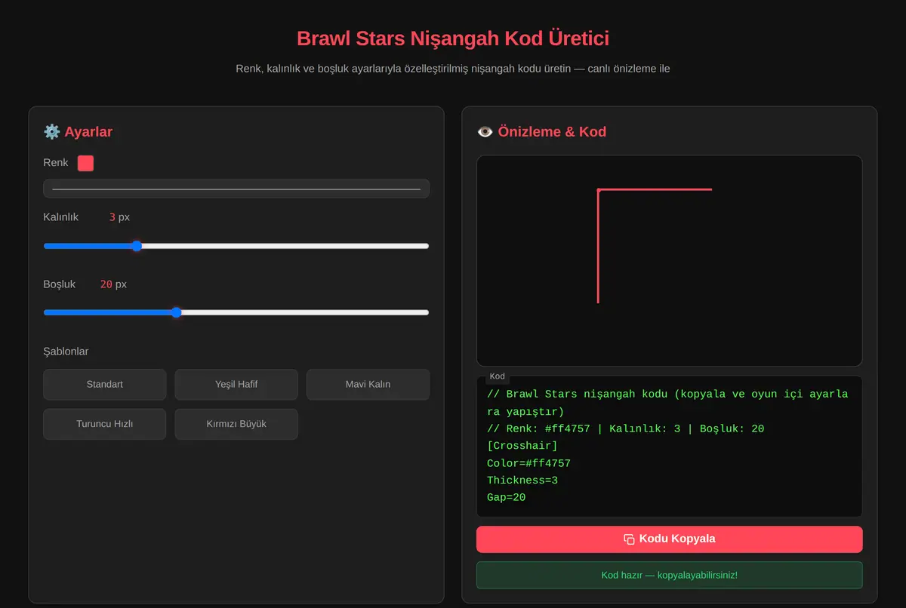Image resolution: width=906 pixels, height=608 pixels.
Task: Click the Şablonlar label
Action: [66, 352]
